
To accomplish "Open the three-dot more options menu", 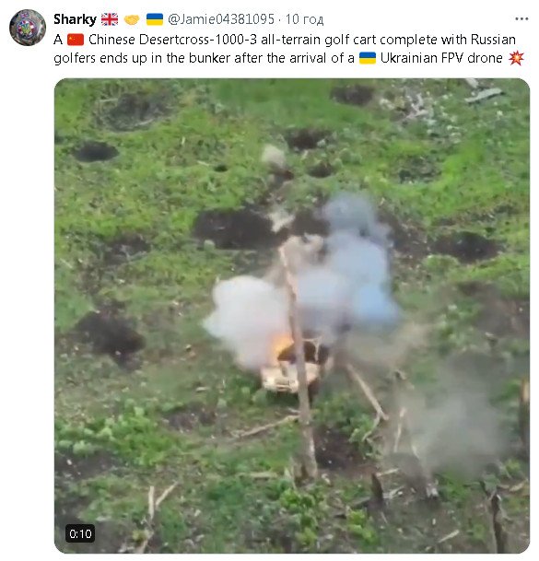I will (x=521, y=19).
